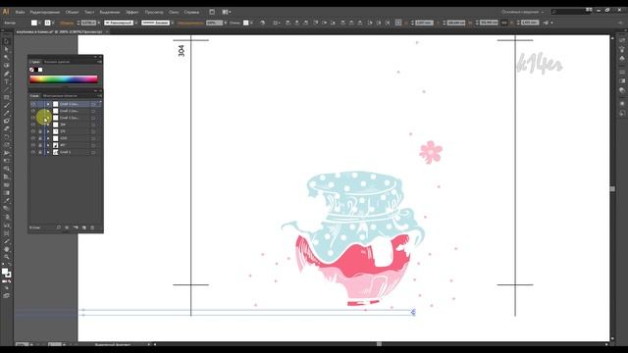Select the Line Segment tool
This screenshot has height=353, width=628.
6,89
